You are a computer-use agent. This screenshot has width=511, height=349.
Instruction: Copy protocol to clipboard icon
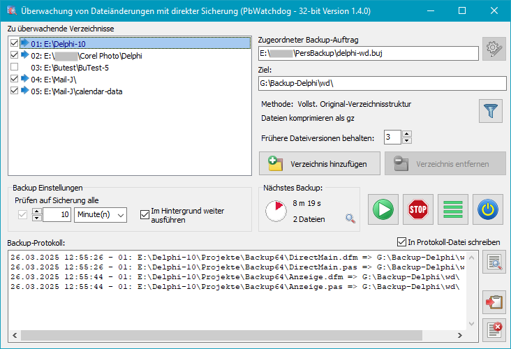pyautogui.click(x=494, y=302)
